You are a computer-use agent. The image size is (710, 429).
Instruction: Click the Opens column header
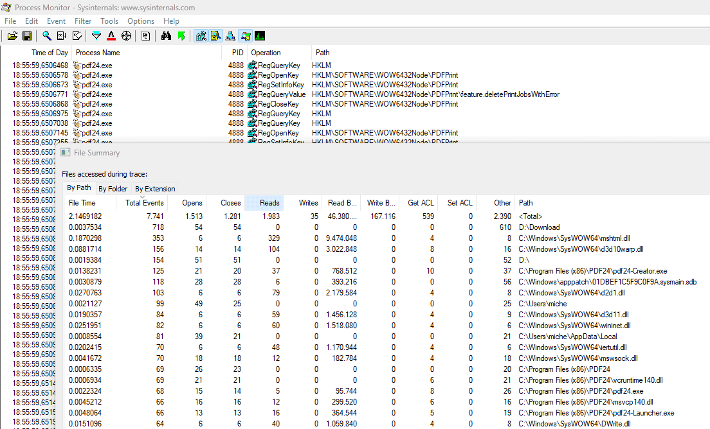pos(187,203)
